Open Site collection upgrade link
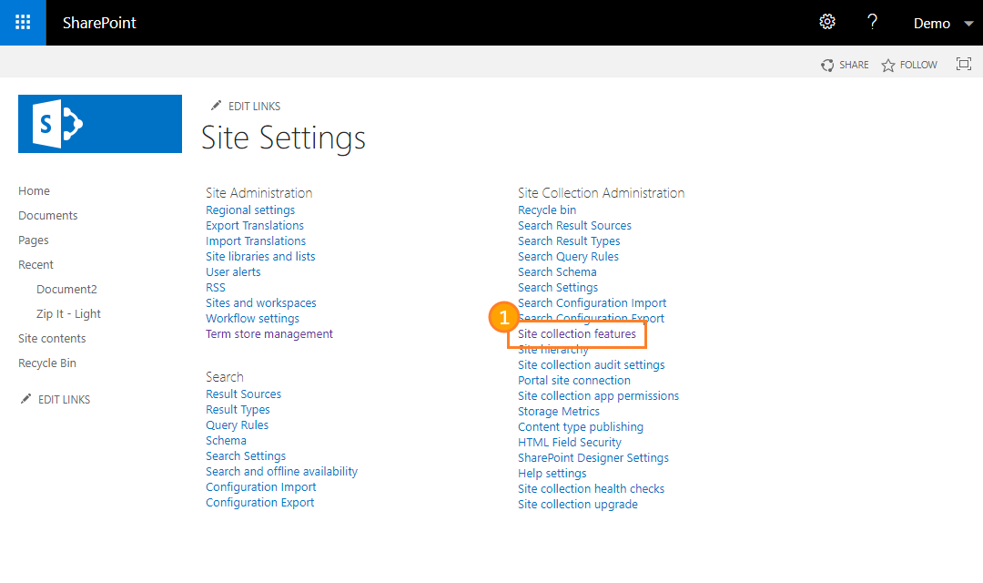This screenshot has height=583, width=983. coord(577,504)
